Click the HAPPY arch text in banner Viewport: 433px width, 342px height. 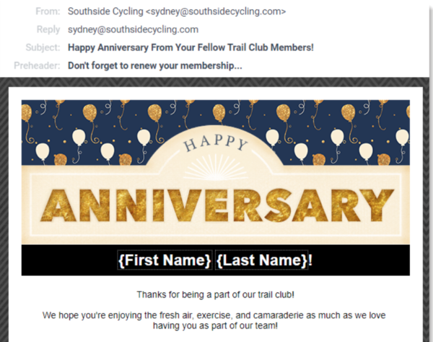(216, 145)
